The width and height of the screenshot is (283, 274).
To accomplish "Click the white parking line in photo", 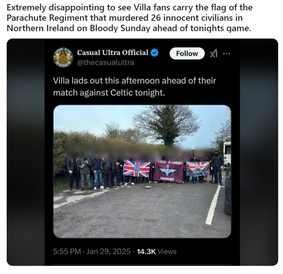I will coord(213,205).
